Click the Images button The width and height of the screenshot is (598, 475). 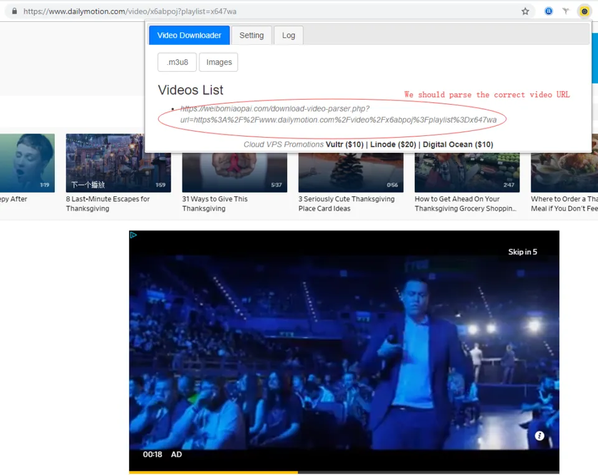[219, 62]
